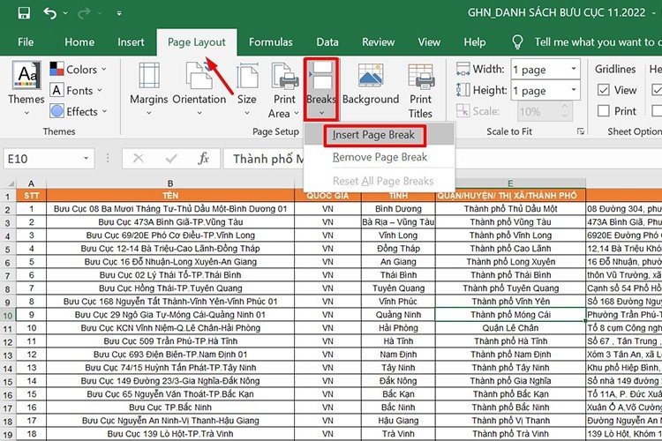Switch to the Home tab
The width and height of the screenshot is (662, 441).
(79, 41)
